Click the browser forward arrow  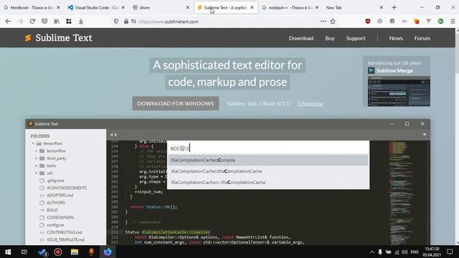[x=20, y=21]
